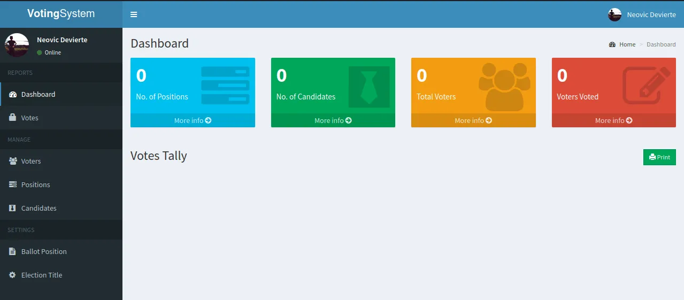Open More info on Voters Voted card
684x300 pixels.
pos(613,120)
